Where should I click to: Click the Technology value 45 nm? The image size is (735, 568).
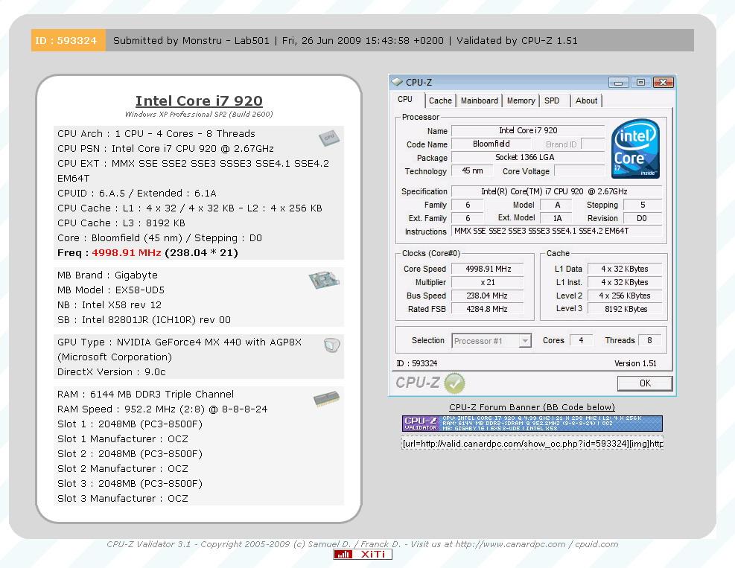tap(472, 171)
